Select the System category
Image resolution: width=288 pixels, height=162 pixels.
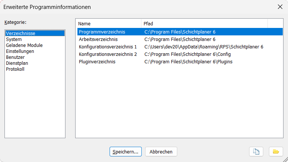(x=35, y=39)
